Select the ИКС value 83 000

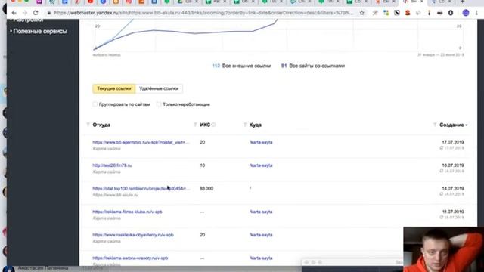[206, 188]
